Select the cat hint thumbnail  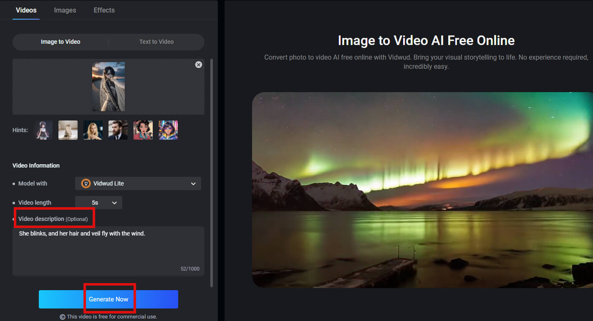[68, 130]
